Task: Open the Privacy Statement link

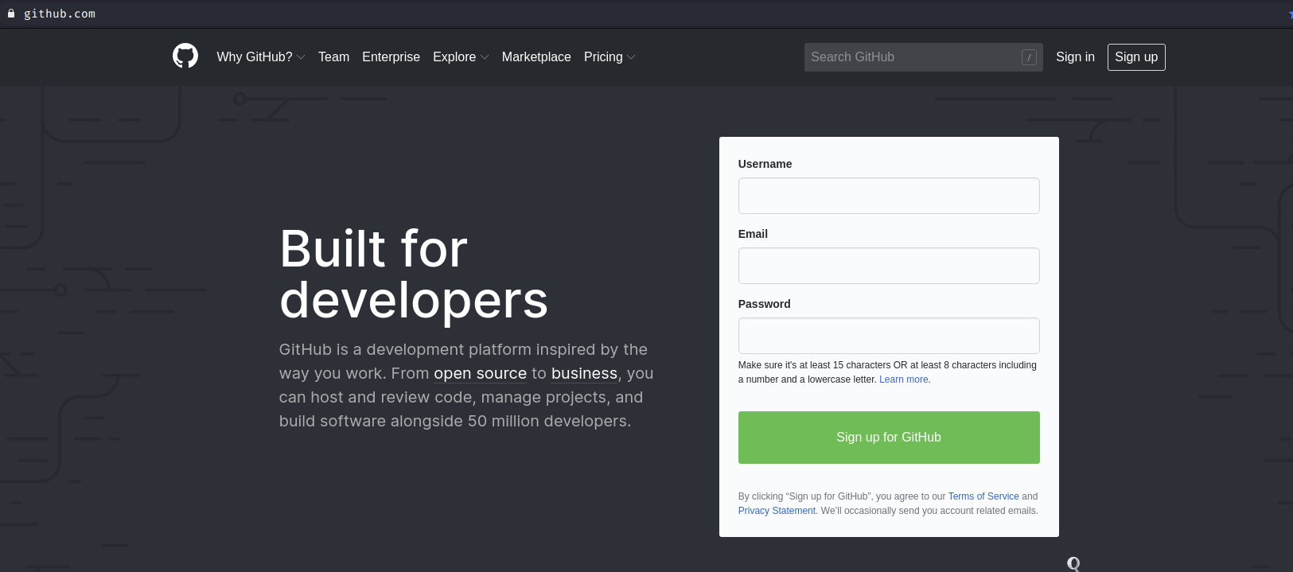Action: 777,511
